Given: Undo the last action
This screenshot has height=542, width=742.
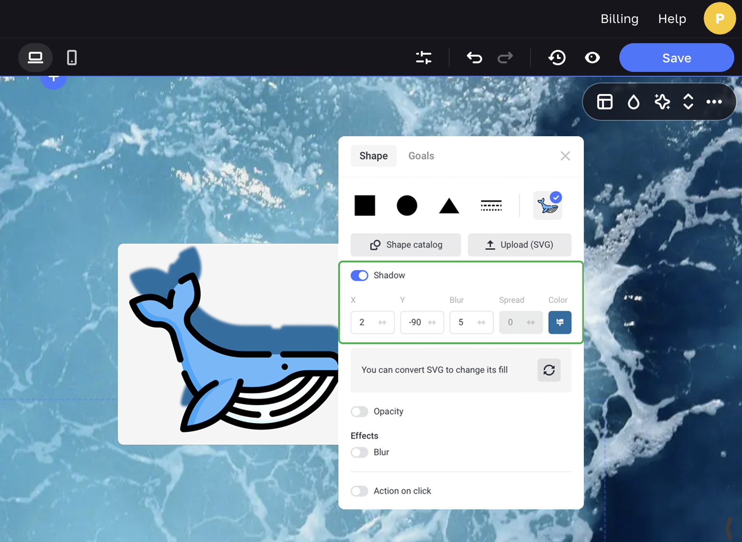Looking at the screenshot, I should (474, 58).
